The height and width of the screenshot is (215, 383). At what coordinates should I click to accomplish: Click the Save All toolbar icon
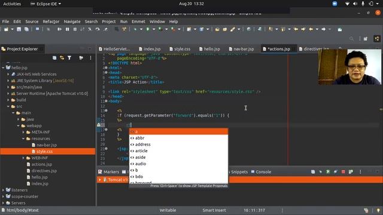[26, 29]
